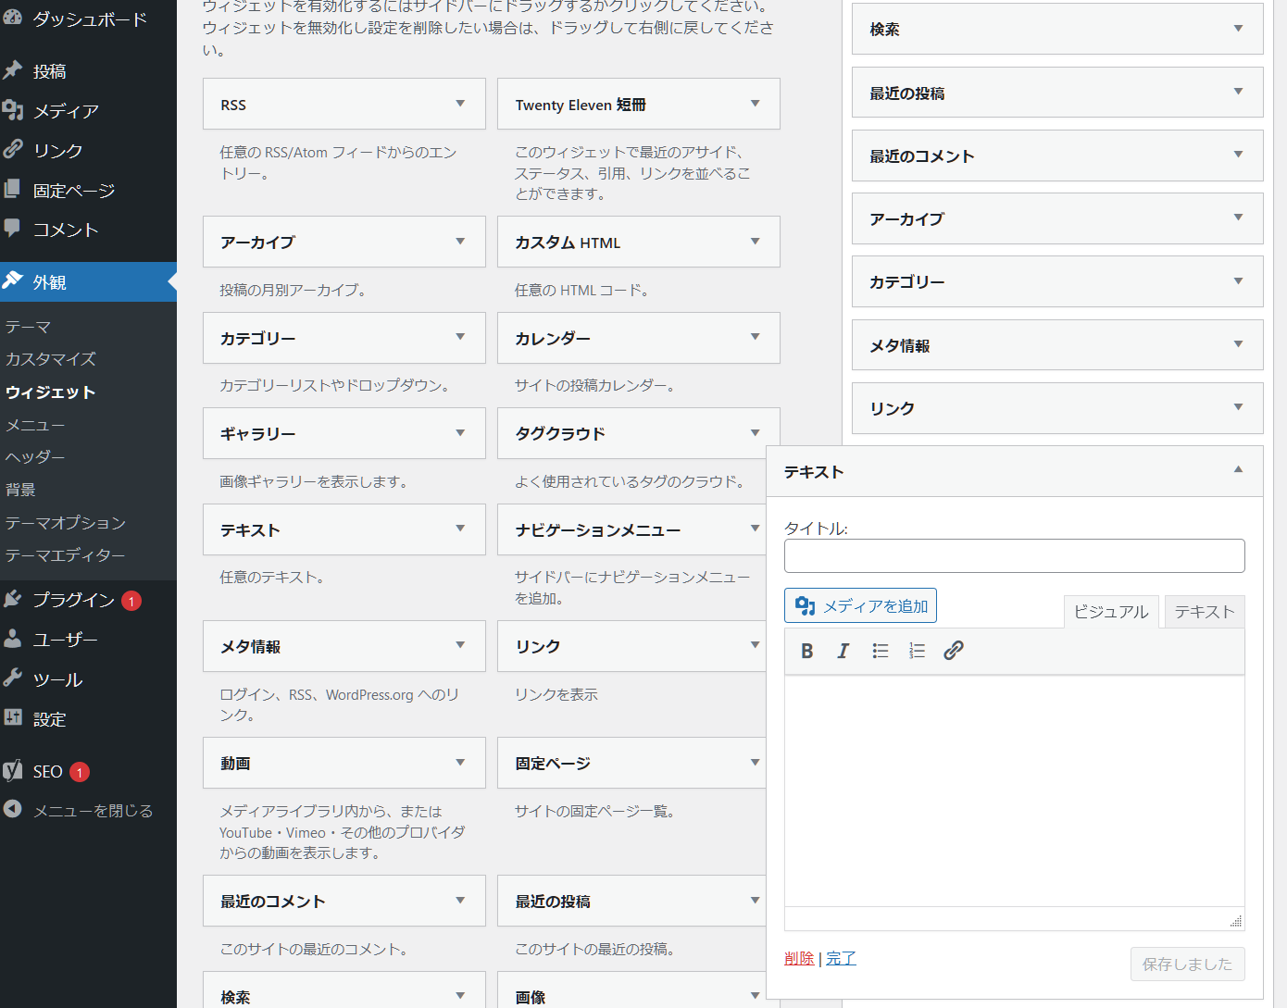Image resolution: width=1287 pixels, height=1008 pixels.
Task: Open the プラグイン icon showing notification badge
Action: click(x=13, y=598)
